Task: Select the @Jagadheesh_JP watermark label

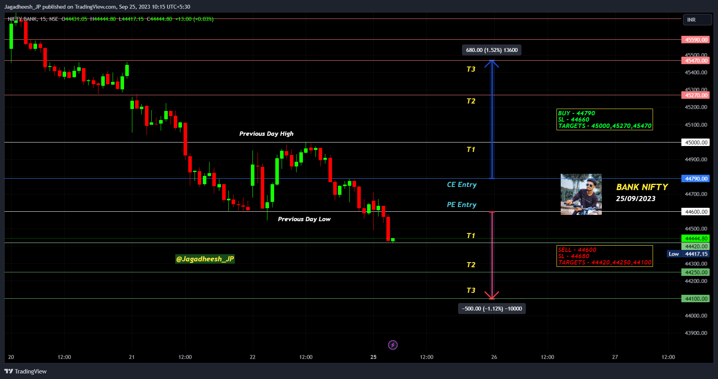Action: [205, 259]
